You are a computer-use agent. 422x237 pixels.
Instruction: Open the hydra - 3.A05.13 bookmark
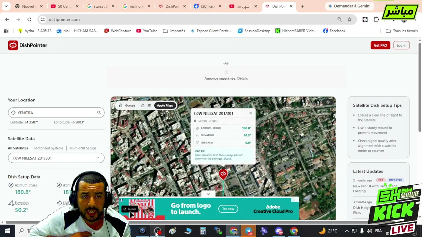pos(35,31)
